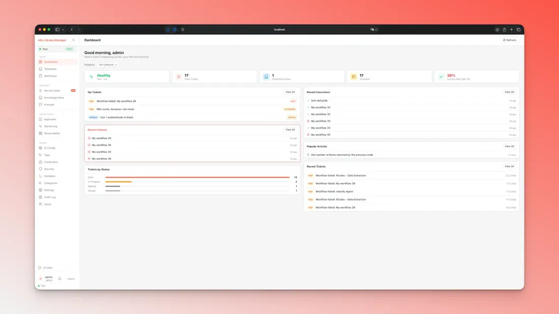559x314 pixels.
Task: Open Observability via its grid icon
Action: coord(40,133)
